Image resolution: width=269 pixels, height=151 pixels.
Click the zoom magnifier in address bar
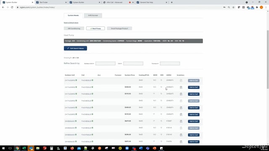[x=229, y=8]
